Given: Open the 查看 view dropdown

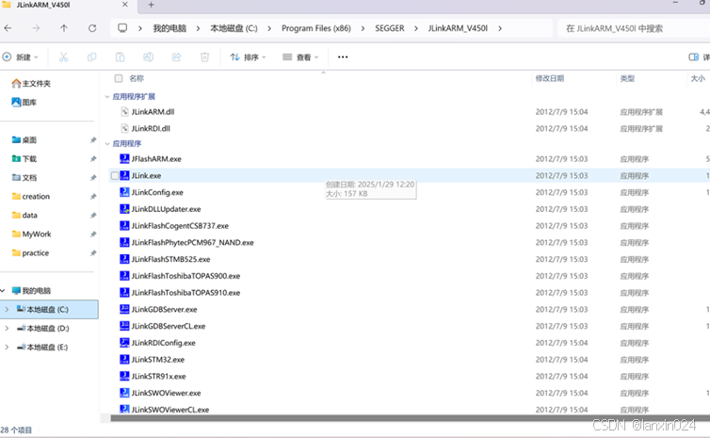Looking at the screenshot, I should [300, 57].
